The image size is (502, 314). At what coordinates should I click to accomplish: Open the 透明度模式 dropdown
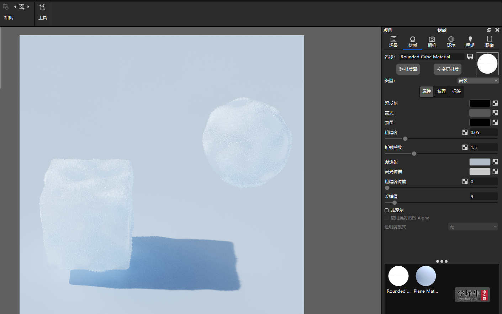pos(473,227)
